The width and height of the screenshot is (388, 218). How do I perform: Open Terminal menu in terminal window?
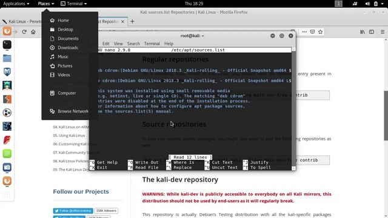[152, 44]
